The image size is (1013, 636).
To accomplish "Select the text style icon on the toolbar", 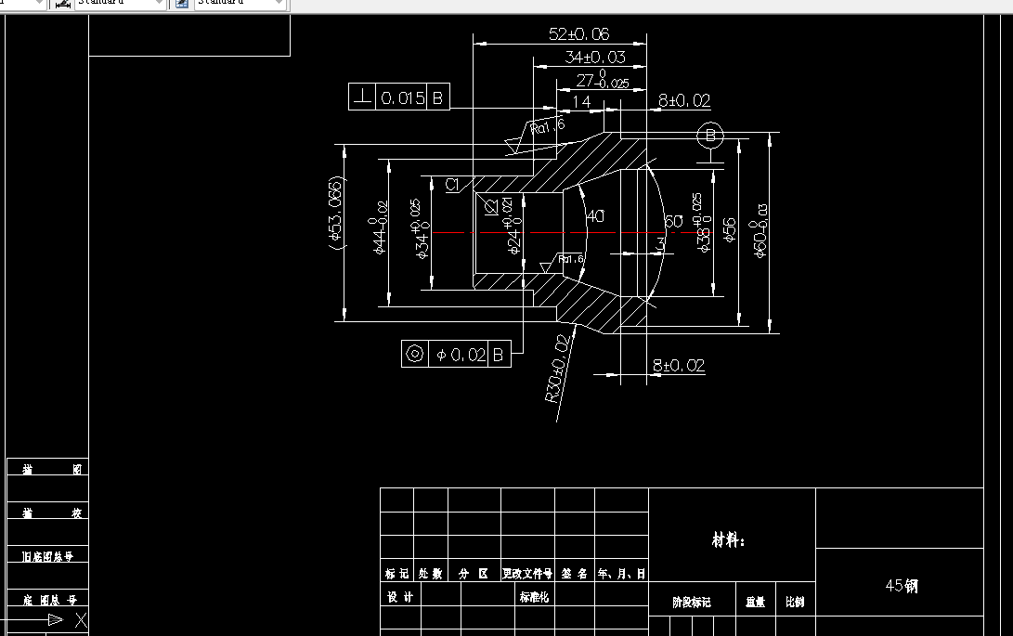I will coord(182,5).
